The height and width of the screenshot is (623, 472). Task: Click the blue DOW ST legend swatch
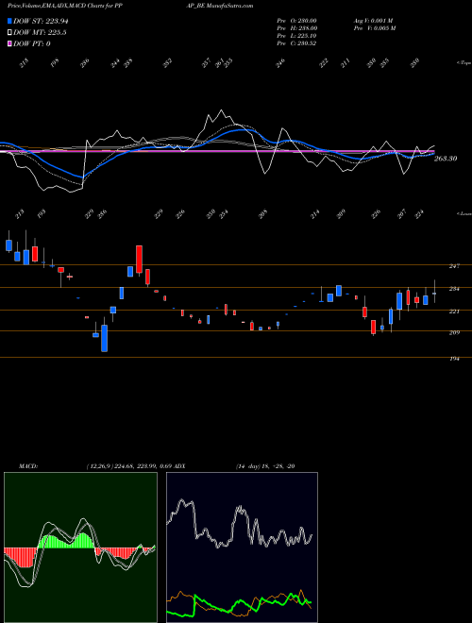(x=9, y=21)
